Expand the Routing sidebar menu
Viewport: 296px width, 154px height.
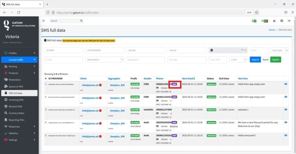click(19, 66)
